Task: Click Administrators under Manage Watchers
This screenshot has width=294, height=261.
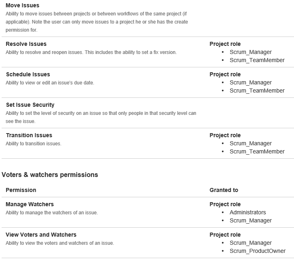Action: (x=248, y=212)
